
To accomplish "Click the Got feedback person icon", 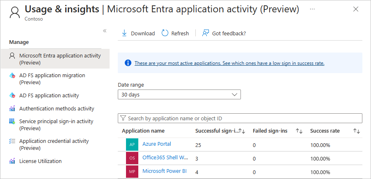I will [x=205, y=33].
